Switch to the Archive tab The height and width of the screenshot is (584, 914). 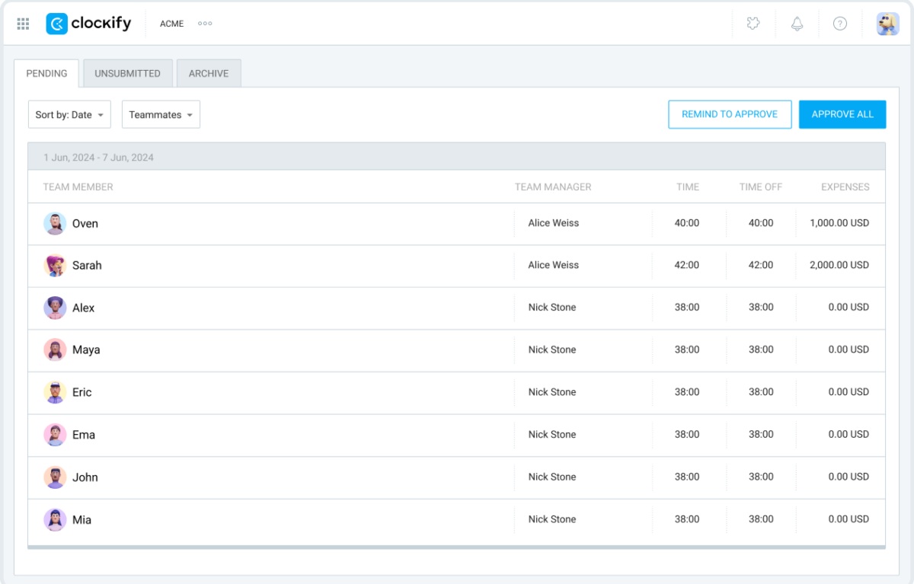(x=209, y=73)
